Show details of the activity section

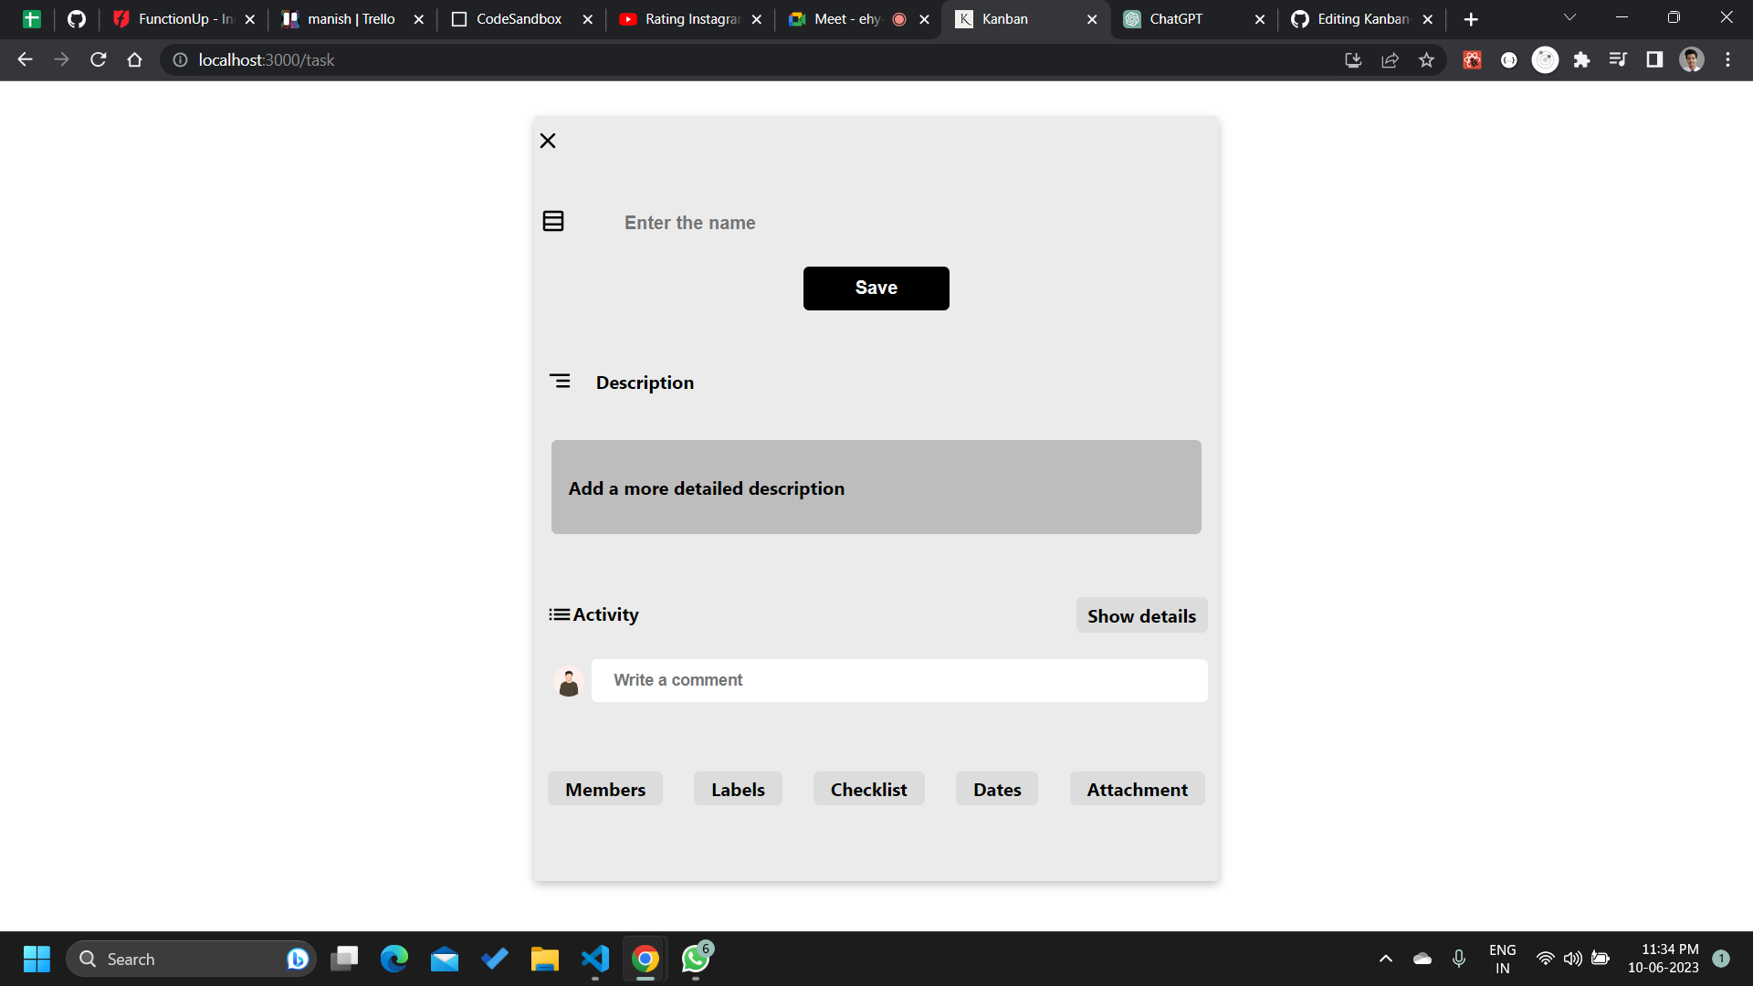tap(1141, 614)
